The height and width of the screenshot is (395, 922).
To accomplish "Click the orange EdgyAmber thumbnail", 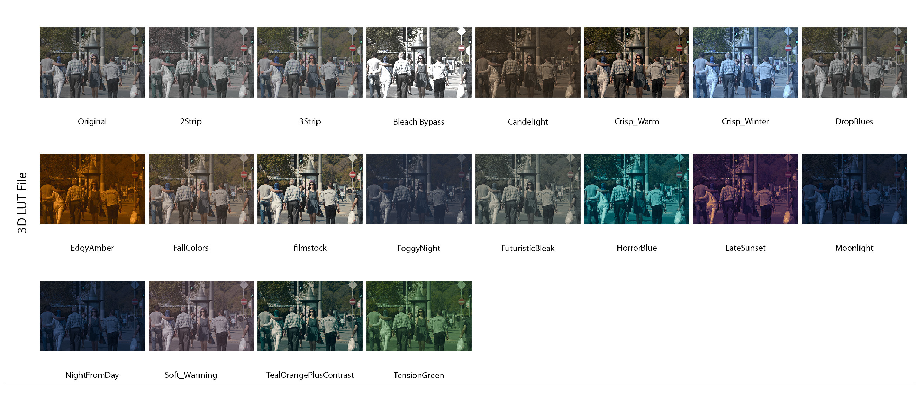I will (92, 189).
